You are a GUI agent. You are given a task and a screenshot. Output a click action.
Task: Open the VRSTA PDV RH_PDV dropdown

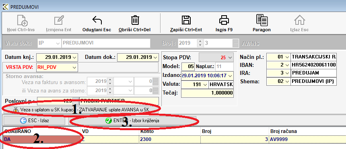click(x=74, y=67)
